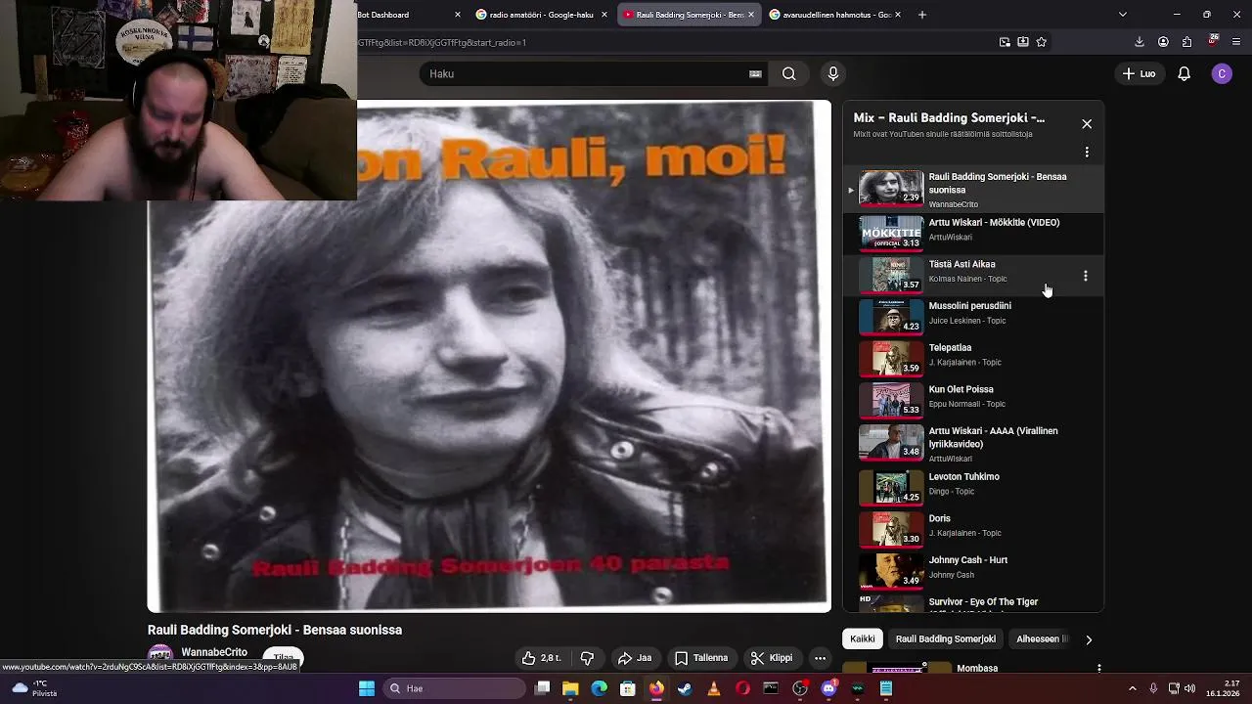Play Tästä Asti Aikaa thumbnail
The height and width of the screenshot is (704, 1252).
[x=891, y=275]
